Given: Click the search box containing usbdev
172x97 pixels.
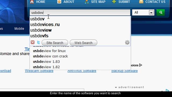Looking at the screenshot, I should (x=80, y=12).
